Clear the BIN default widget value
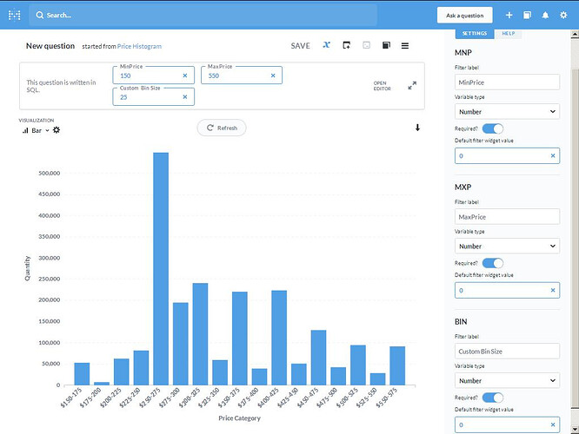579x434 pixels. click(553, 424)
